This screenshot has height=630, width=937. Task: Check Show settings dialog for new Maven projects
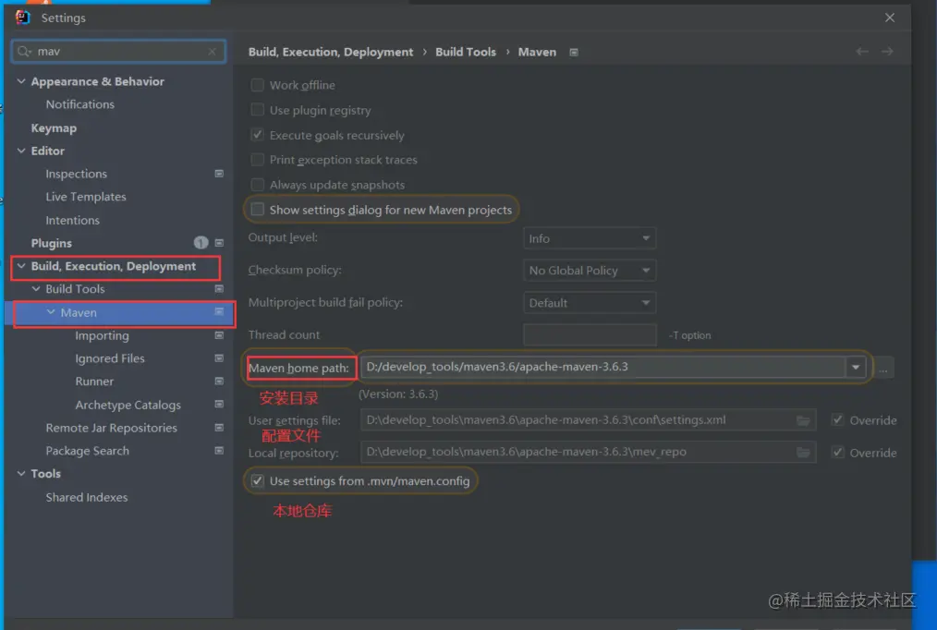coord(258,210)
